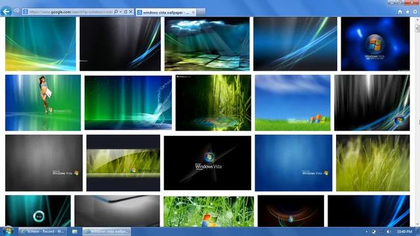
Task: Click the Forward navigation arrow
Action: click(17, 12)
